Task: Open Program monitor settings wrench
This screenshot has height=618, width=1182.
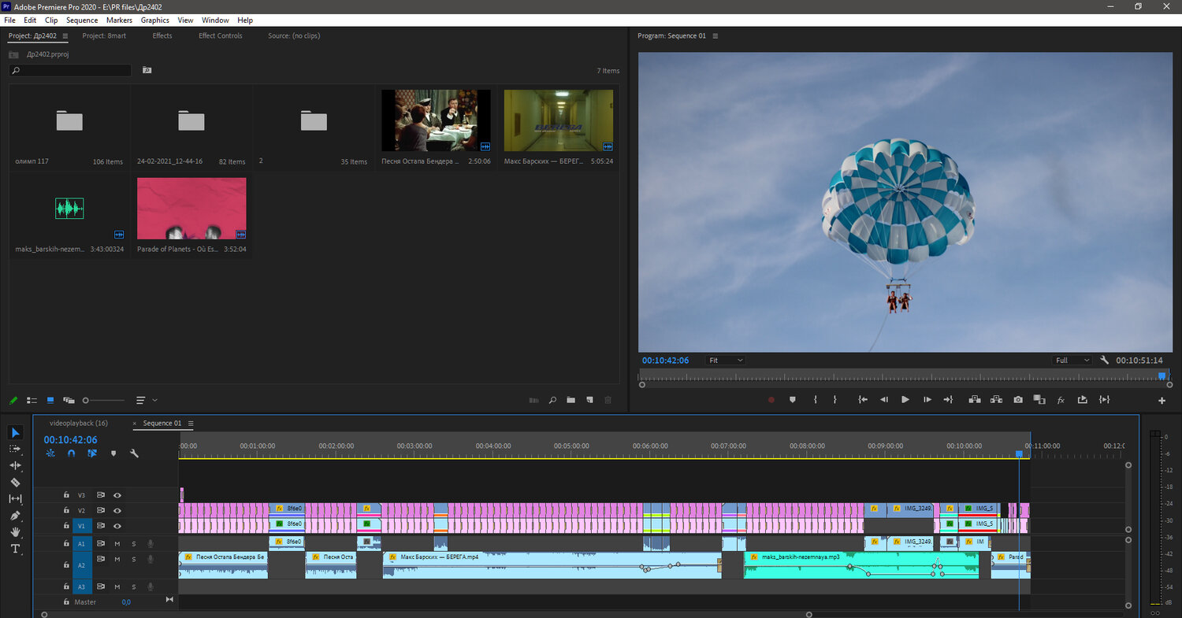Action: click(1104, 360)
